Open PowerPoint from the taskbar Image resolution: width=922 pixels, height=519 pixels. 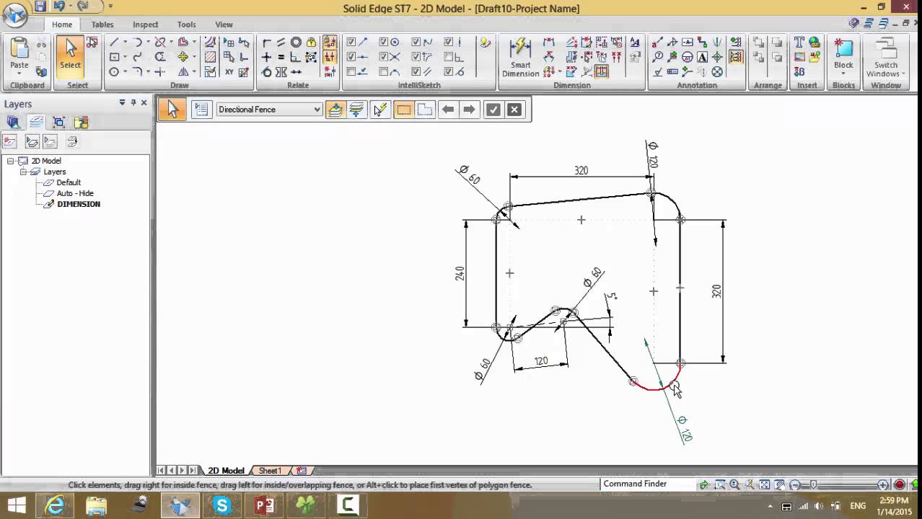264,505
